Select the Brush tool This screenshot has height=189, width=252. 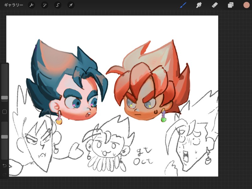[x=183, y=5]
